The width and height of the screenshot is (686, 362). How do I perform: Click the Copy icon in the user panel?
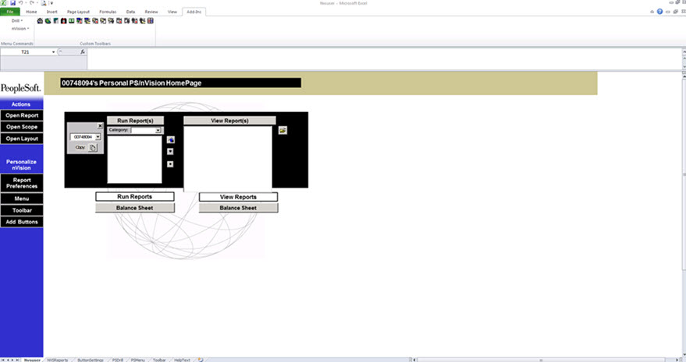tap(93, 148)
